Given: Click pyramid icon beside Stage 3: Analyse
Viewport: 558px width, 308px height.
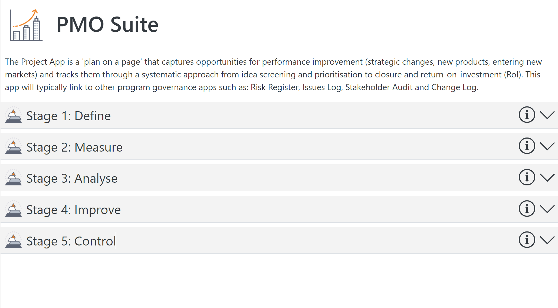Looking at the screenshot, I should [x=13, y=178].
